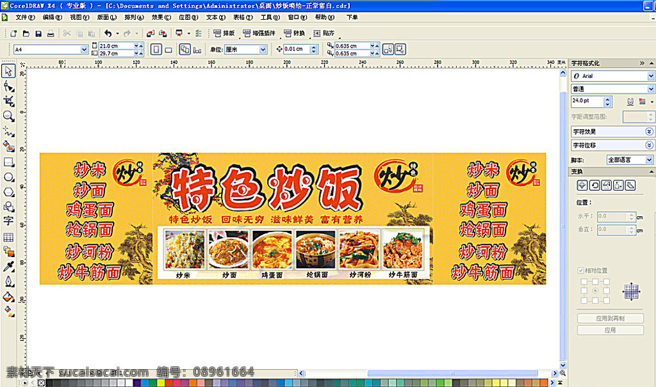Select the Interactive Blend tool

click(x=8, y=252)
